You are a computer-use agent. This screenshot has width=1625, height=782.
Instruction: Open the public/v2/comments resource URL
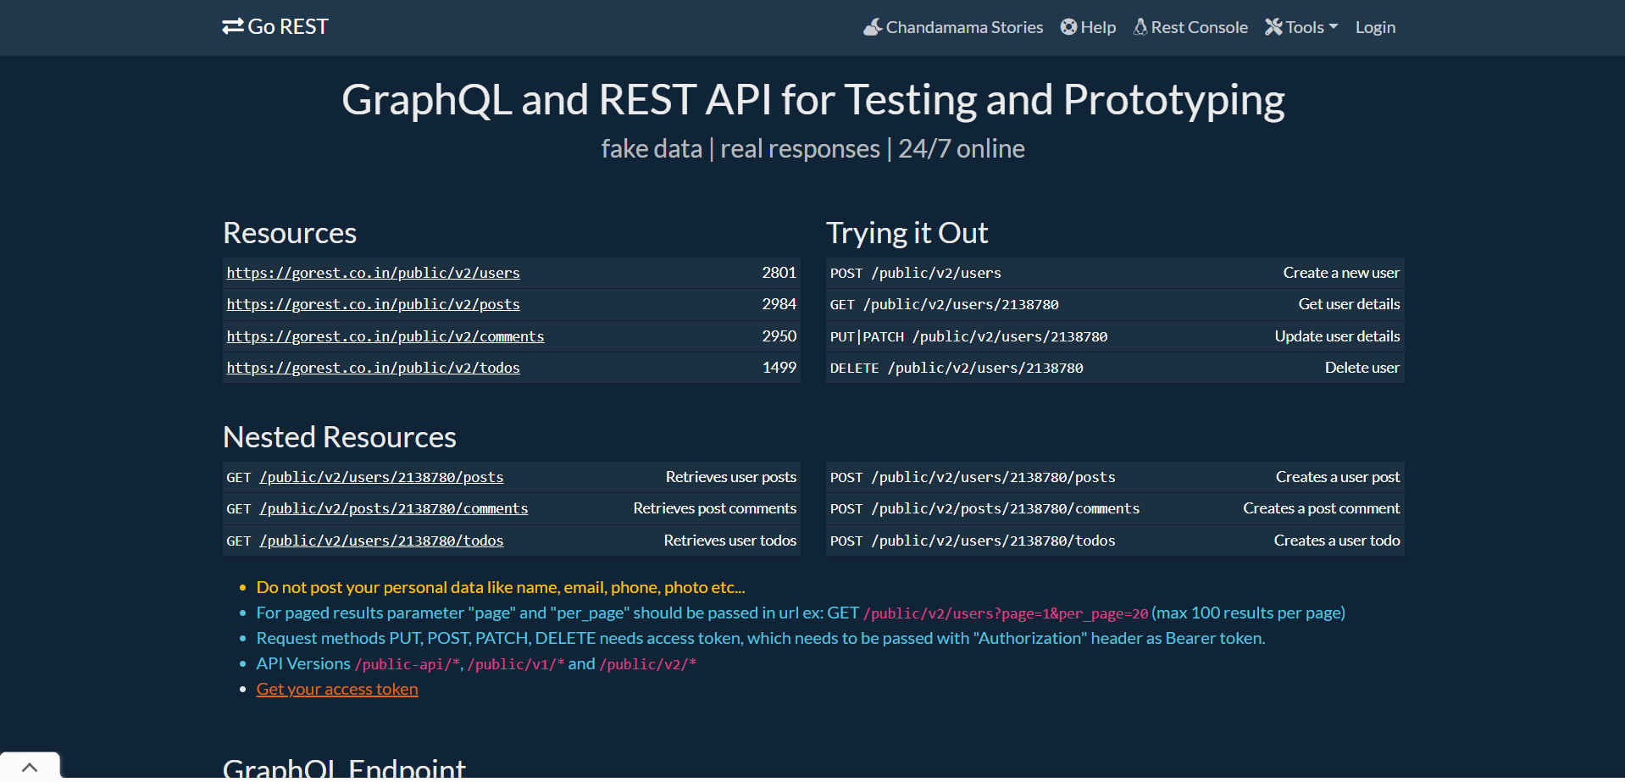385,336
